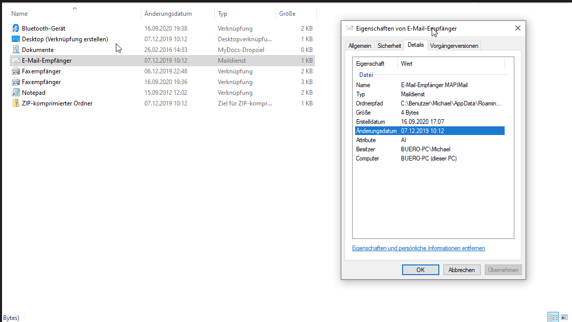572x322 pixels.
Task: Click the Besitzer value BUERO-PC\Michael
Action: pyautogui.click(x=426, y=149)
